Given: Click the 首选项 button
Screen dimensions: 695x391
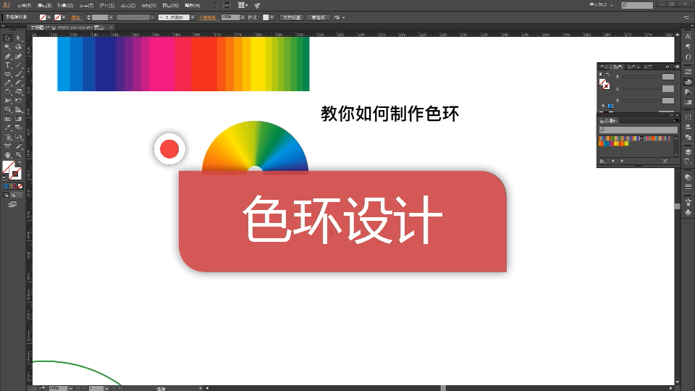Looking at the screenshot, I should click(x=318, y=17).
